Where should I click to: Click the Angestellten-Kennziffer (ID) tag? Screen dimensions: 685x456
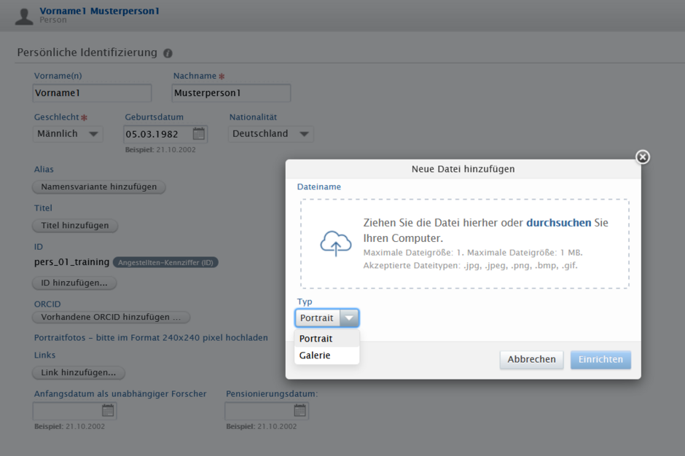[x=165, y=262]
